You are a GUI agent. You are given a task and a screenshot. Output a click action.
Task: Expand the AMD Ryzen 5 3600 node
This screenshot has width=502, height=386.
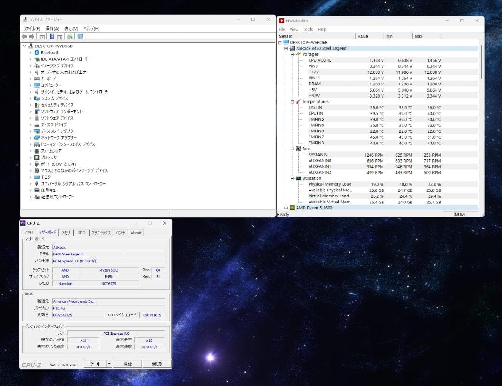(x=286, y=208)
